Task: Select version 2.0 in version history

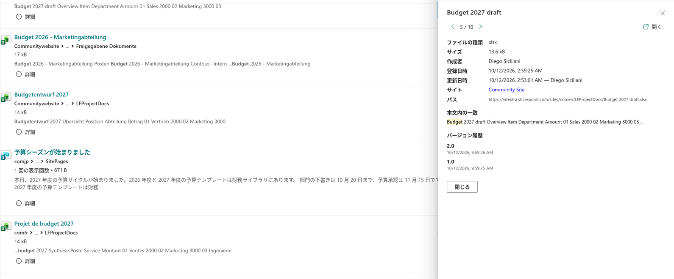Action: tap(451, 146)
